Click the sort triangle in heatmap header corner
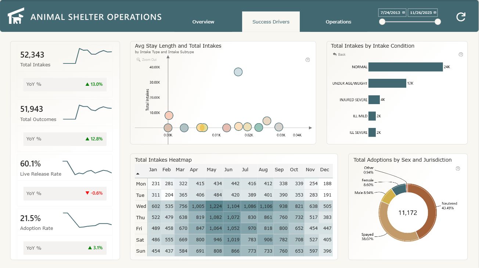Image resolution: width=479 pixels, height=268 pixels. (x=138, y=174)
